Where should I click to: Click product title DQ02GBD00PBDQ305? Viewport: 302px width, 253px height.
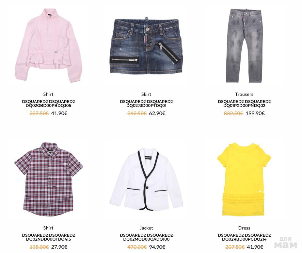click(x=48, y=103)
